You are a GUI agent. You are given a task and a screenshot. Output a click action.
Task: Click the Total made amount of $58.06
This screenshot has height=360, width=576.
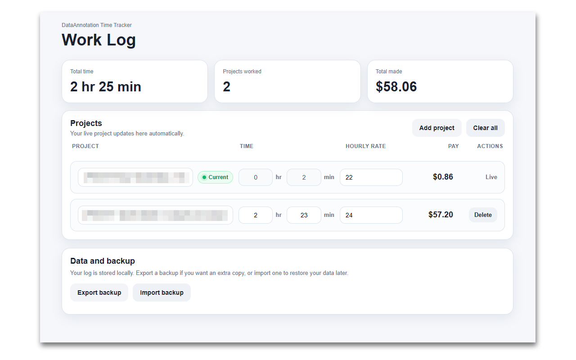pos(396,86)
